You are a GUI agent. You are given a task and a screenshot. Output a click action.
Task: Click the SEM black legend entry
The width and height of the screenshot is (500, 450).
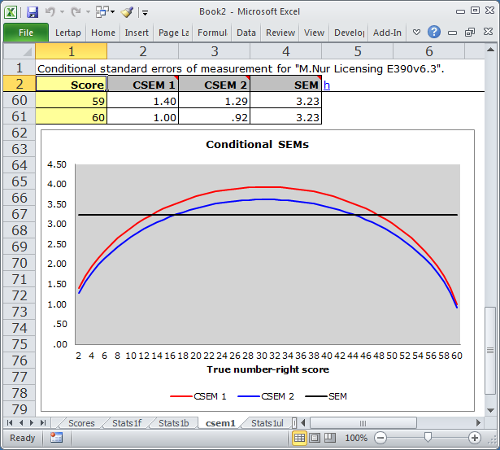pyautogui.click(x=326, y=396)
